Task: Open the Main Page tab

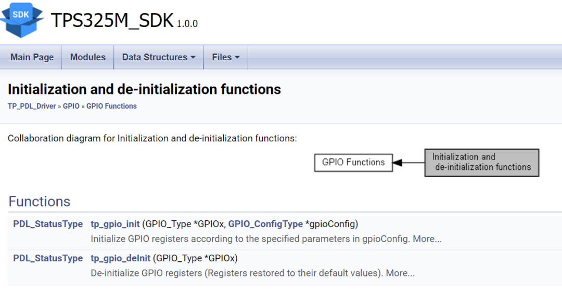Action: click(32, 57)
